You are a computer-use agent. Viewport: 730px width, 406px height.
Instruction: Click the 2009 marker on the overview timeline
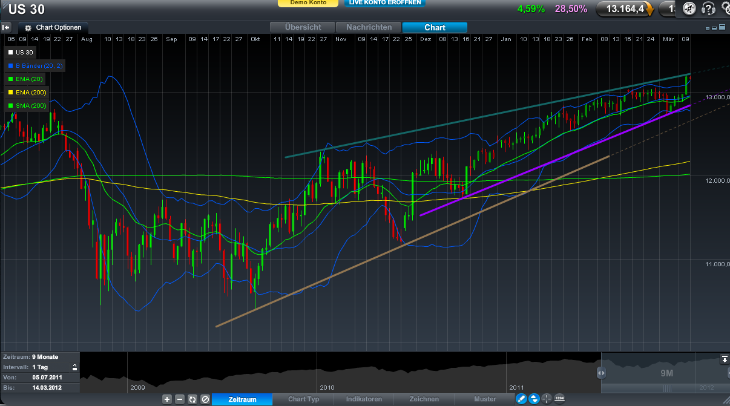[x=138, y=387]
